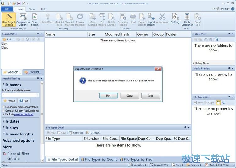Image resolution: width=236 pixels, height=168 pixels.
Task: Click the save icon in quick access toolbar
Action: [19, 3]
